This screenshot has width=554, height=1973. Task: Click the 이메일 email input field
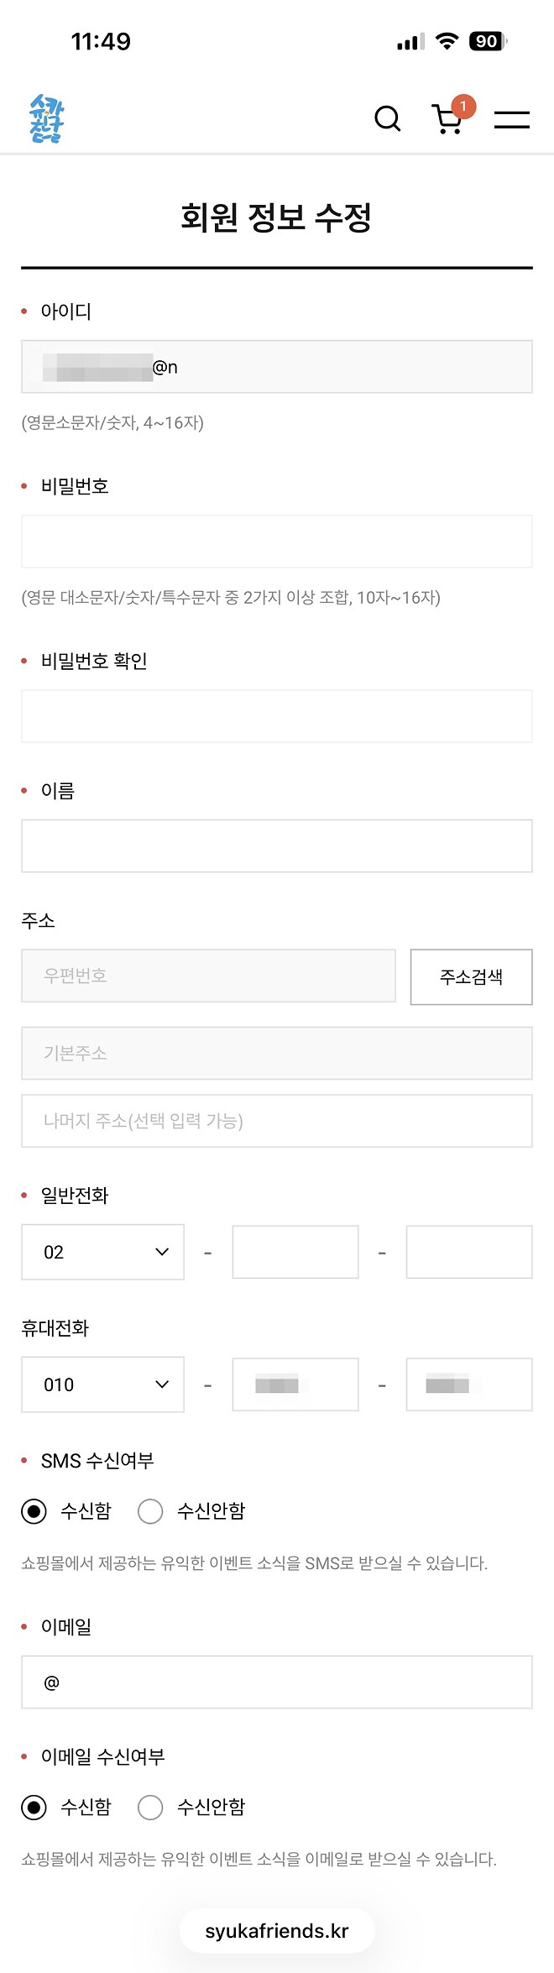point(276,1683)
